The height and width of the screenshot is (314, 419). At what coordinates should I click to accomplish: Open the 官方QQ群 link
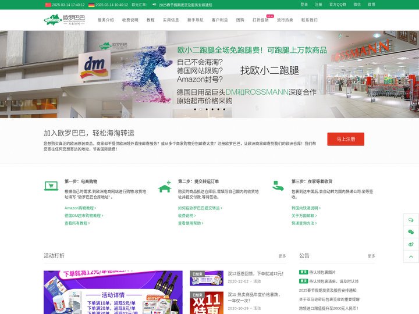click(338, 5)
